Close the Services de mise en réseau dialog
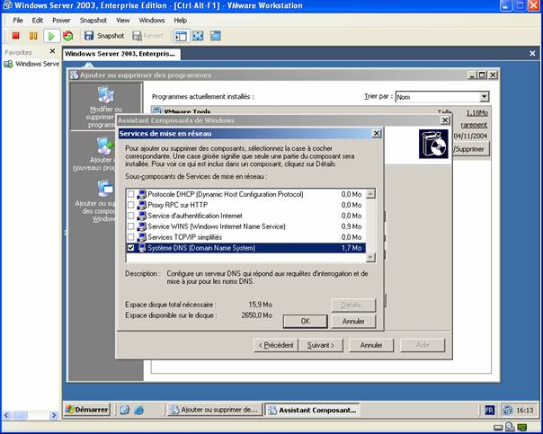 pos(376,133)
